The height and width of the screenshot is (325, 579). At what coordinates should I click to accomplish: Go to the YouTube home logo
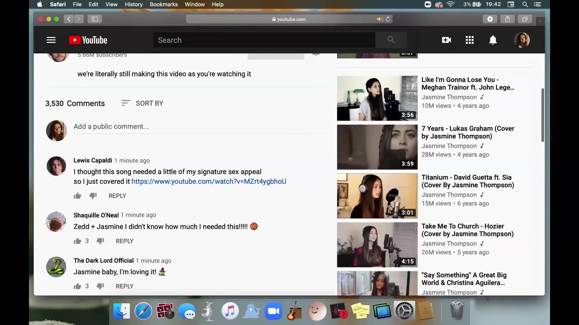click(88, 40)
